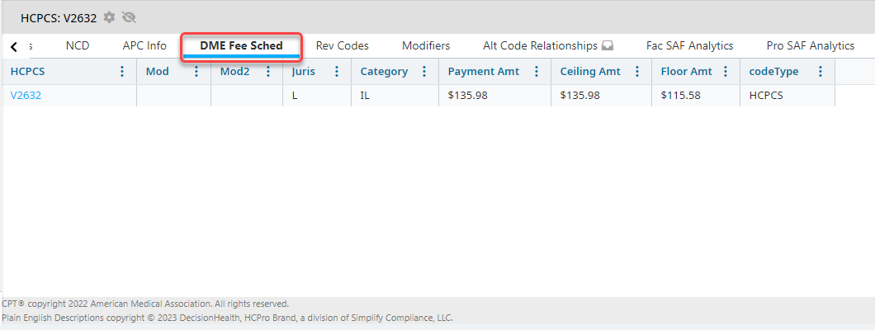875x330 pixels.
Task: Click the V2632 code link in table
Action: (x=26, y=96)
